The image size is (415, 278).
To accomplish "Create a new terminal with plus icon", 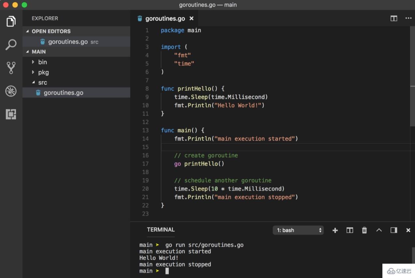I will (x=335, y=230).
